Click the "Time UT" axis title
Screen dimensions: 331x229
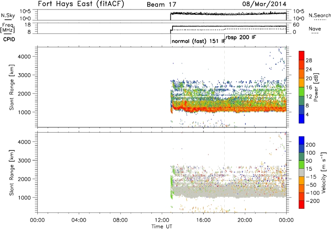click(162, 227)
